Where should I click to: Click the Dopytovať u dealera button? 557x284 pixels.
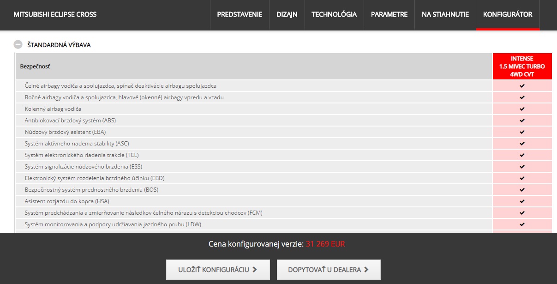329,270
